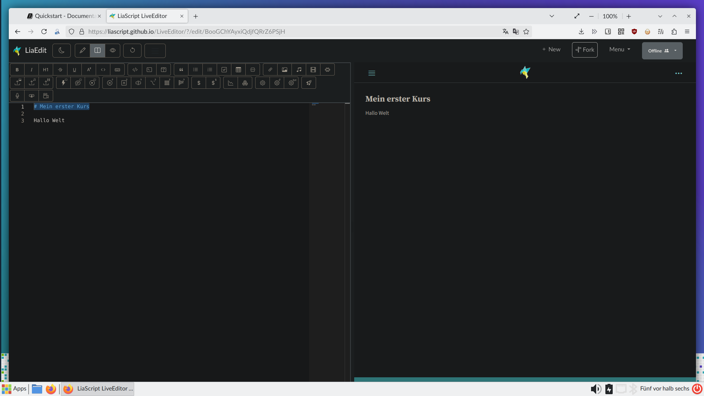Image resolution: width=704 pixels, height=396 pixels.
Task: Click the Italic formatting icon
Action: (x=32, y=69)
